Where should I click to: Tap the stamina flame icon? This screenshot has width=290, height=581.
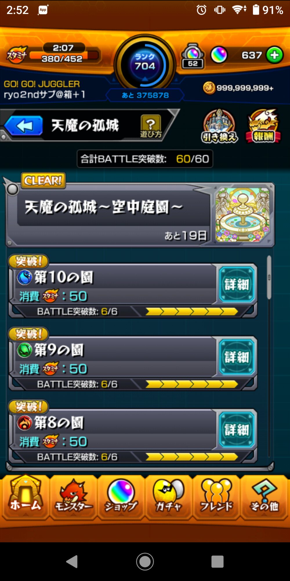pos(17,55)
